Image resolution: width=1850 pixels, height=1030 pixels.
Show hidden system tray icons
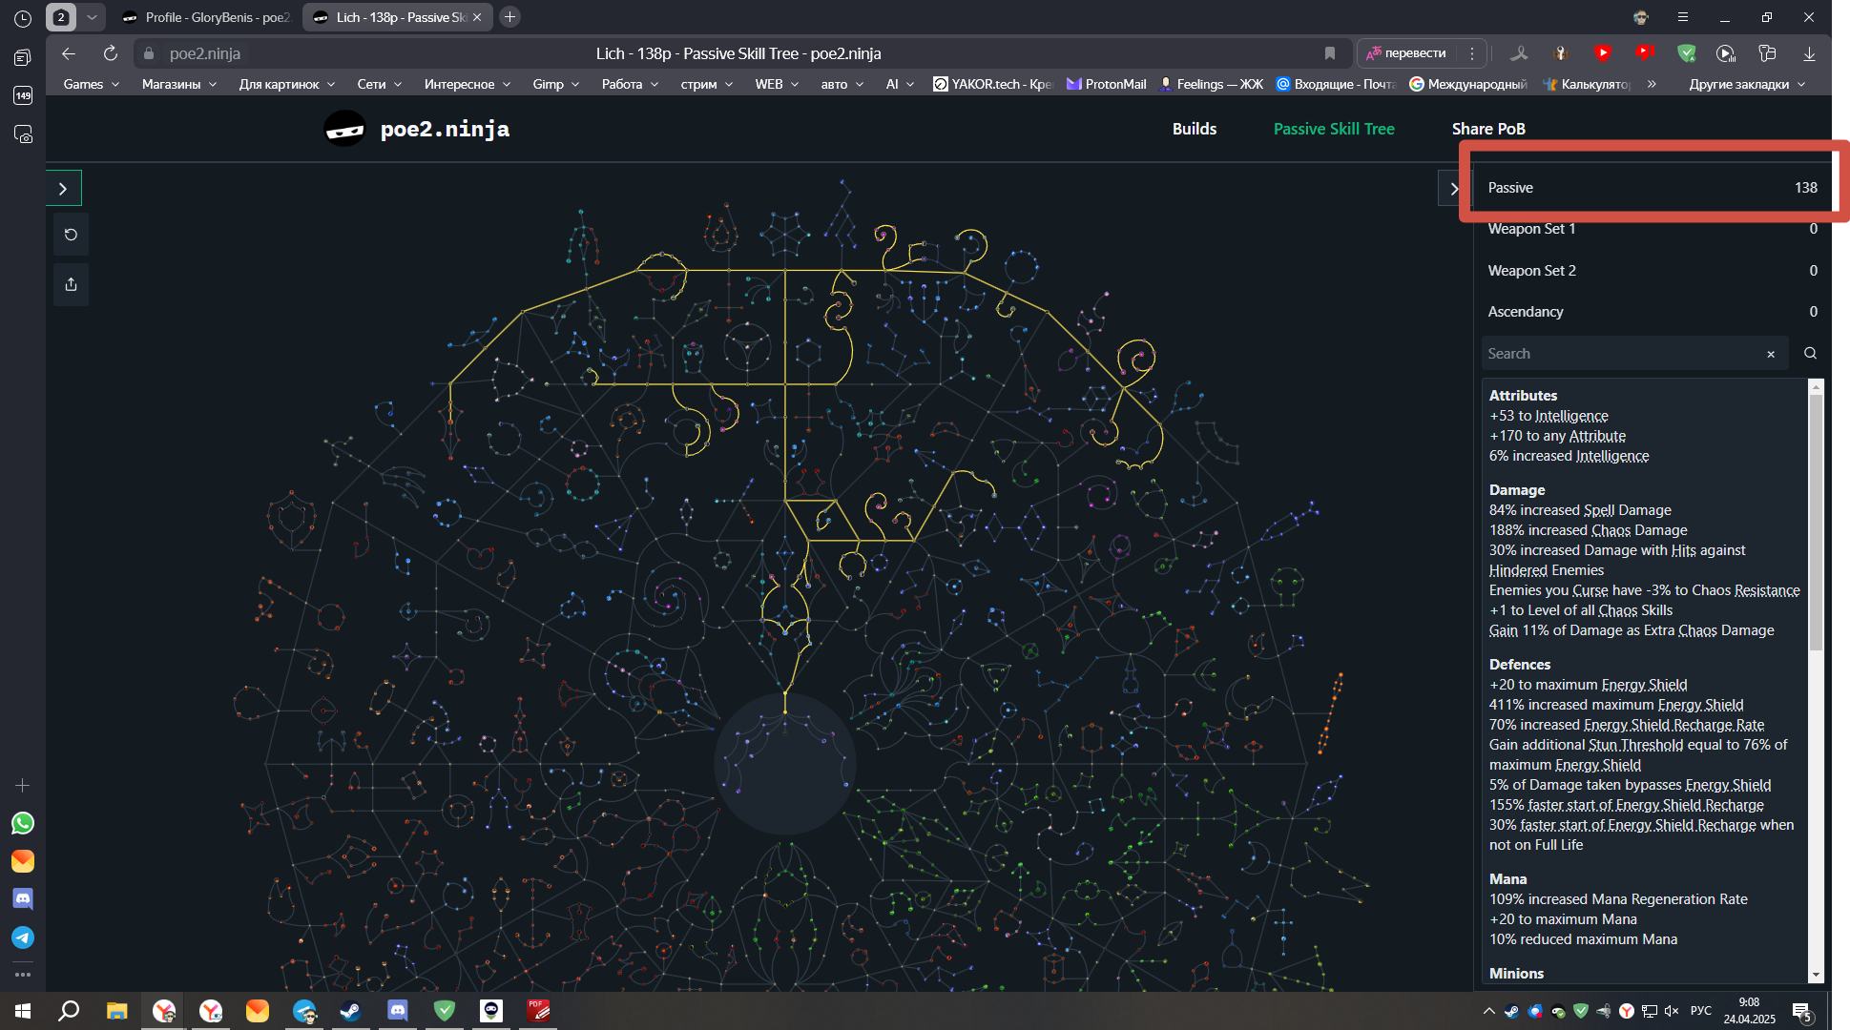[x=1488, y=1011]
